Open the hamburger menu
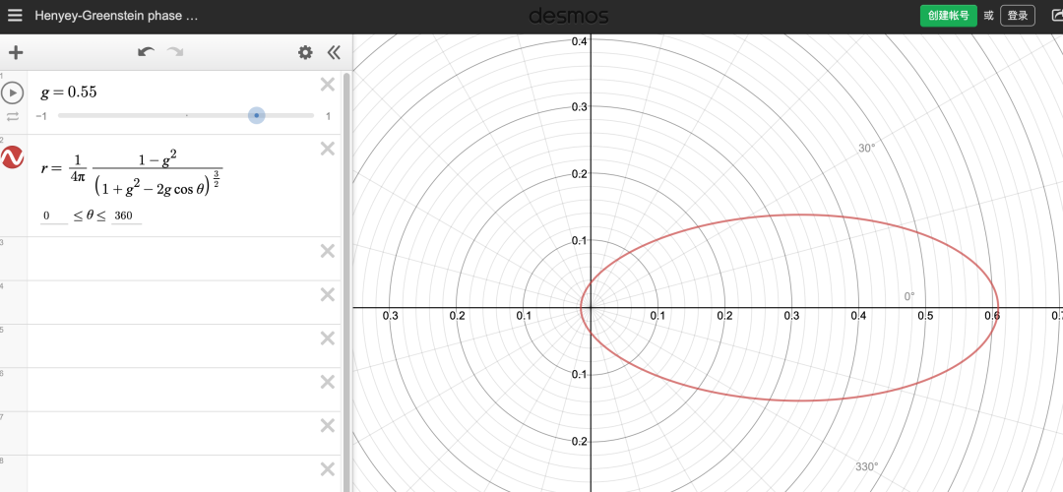 tap(15, 16)
